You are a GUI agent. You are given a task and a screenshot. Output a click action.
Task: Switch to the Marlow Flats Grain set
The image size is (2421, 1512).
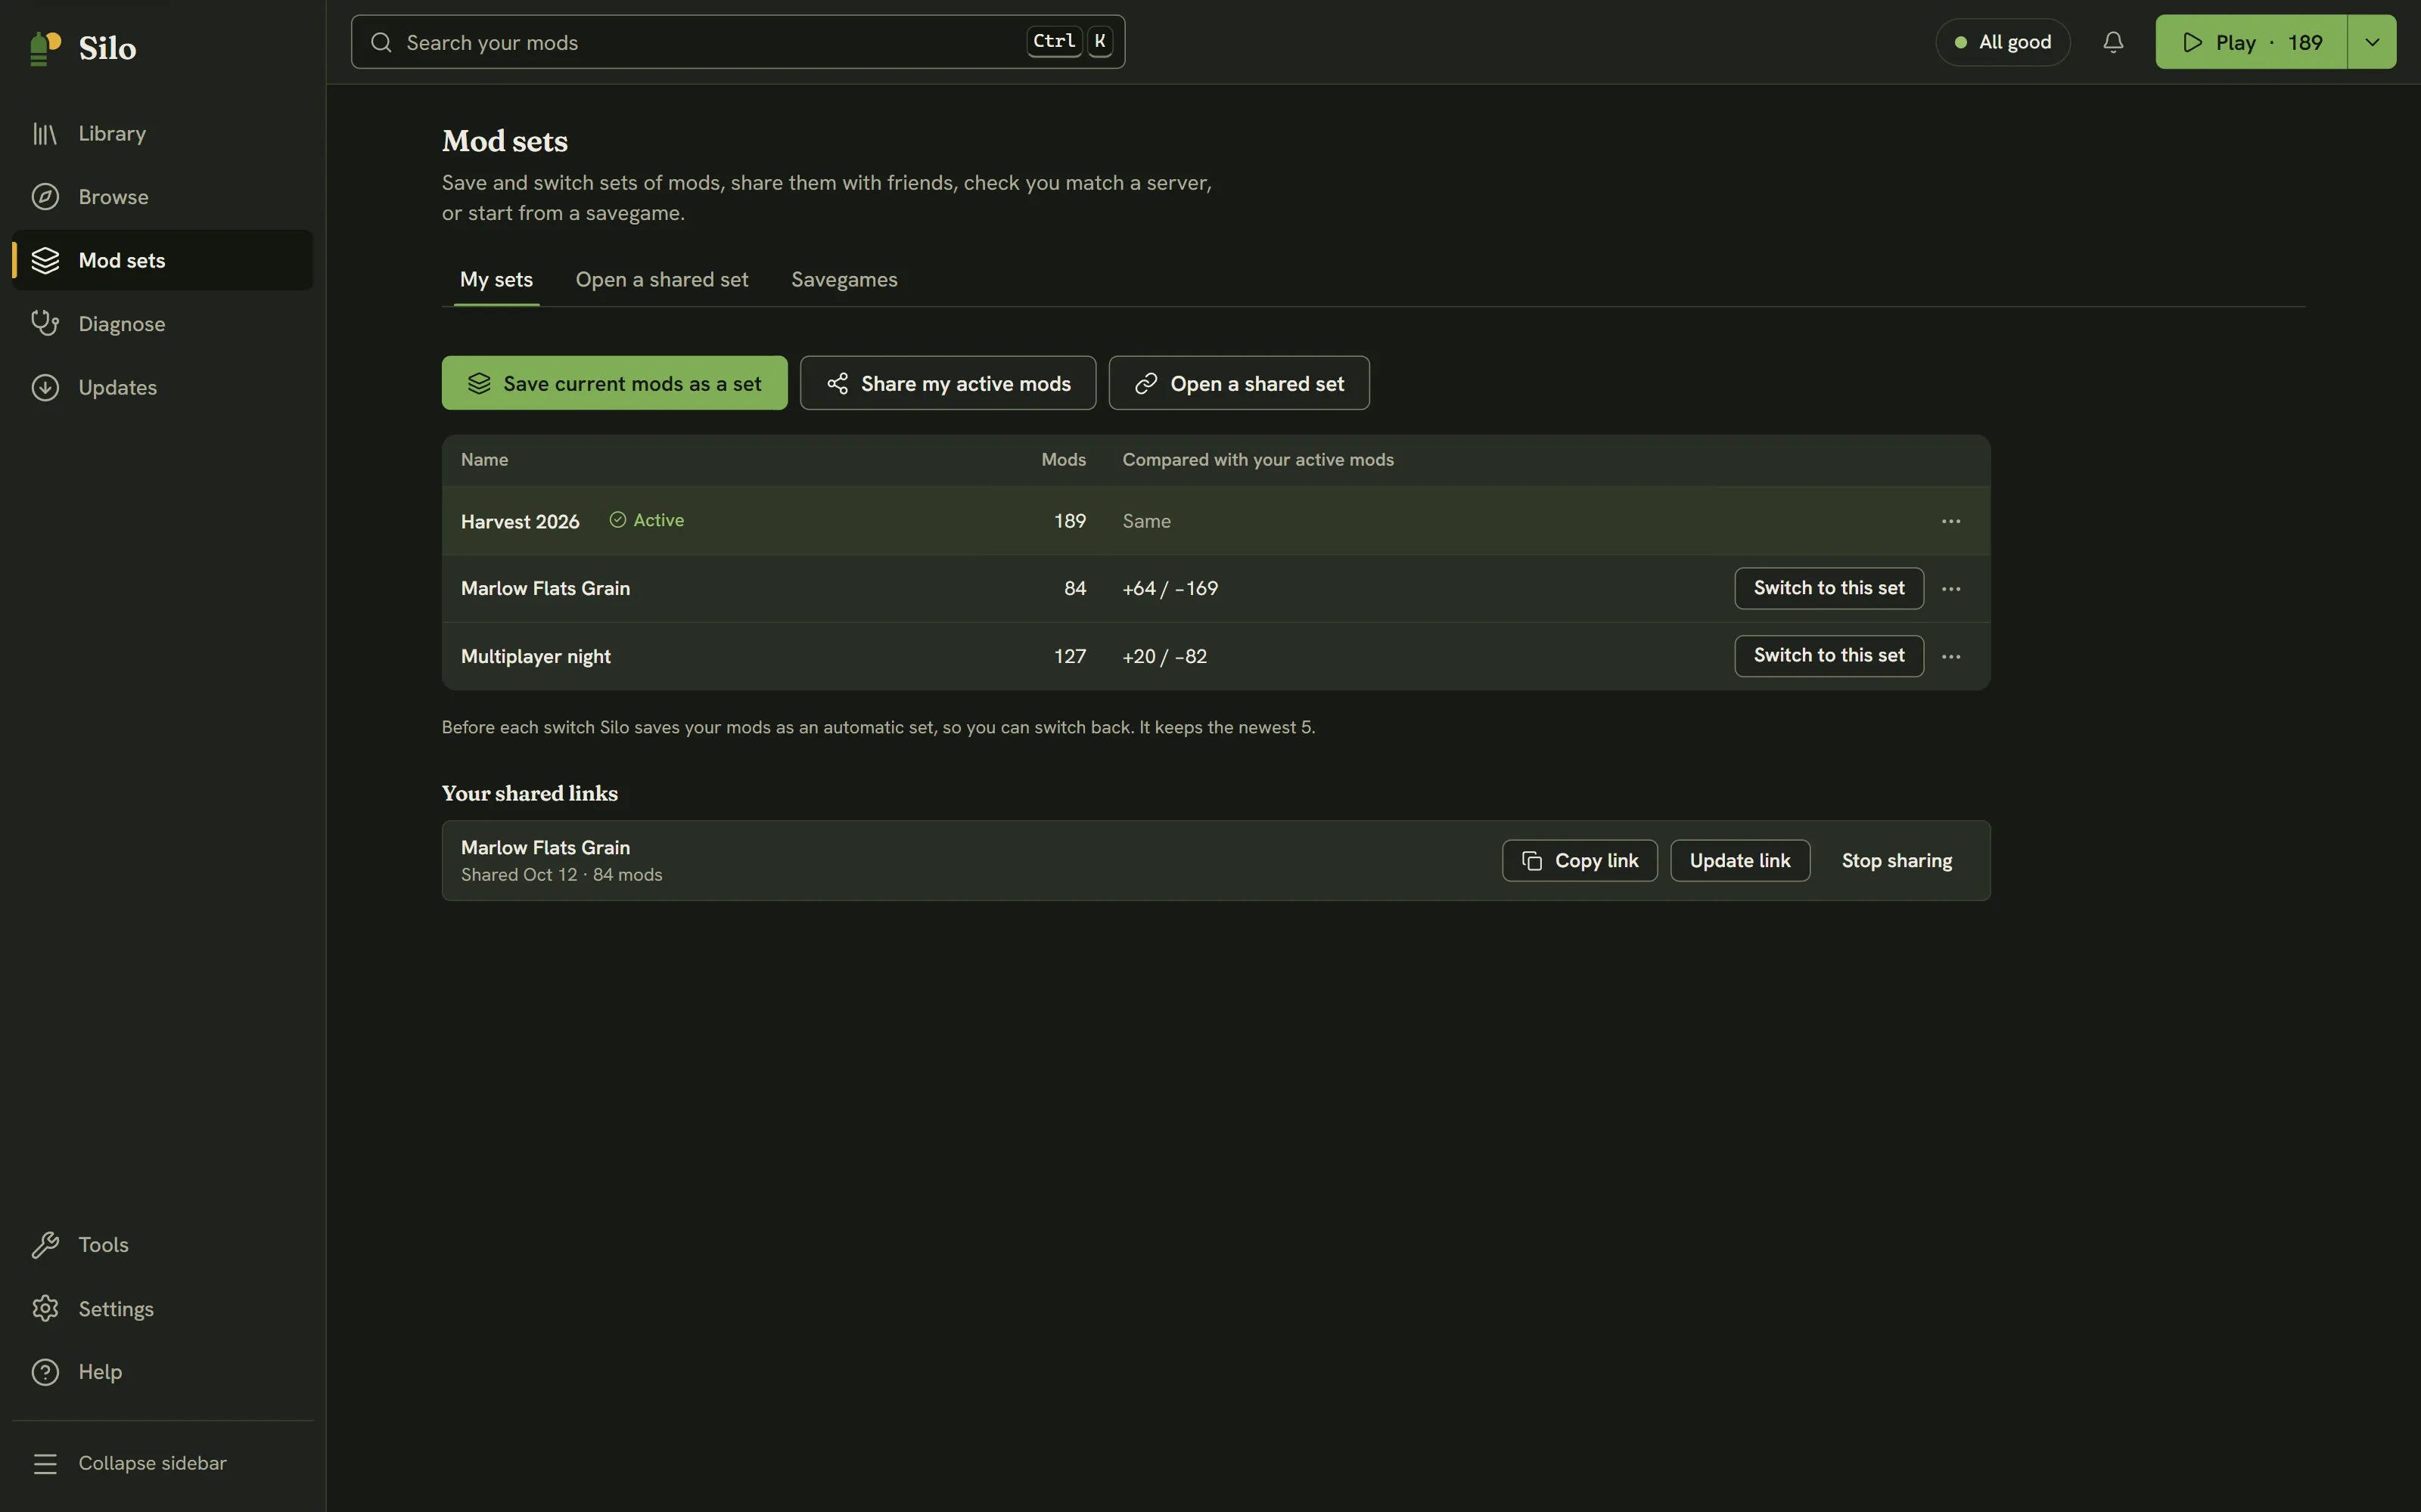1829,588
